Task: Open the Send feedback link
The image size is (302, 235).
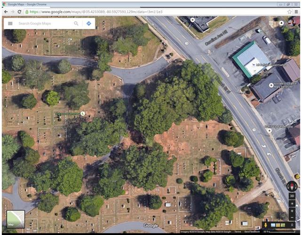Action: pyautogui.click(x=252, y=232)
